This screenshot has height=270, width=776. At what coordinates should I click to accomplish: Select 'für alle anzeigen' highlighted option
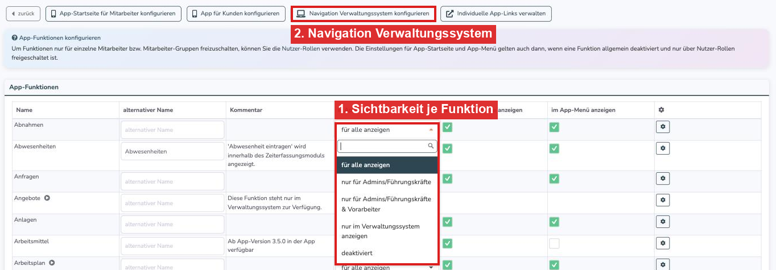point(387,165)
